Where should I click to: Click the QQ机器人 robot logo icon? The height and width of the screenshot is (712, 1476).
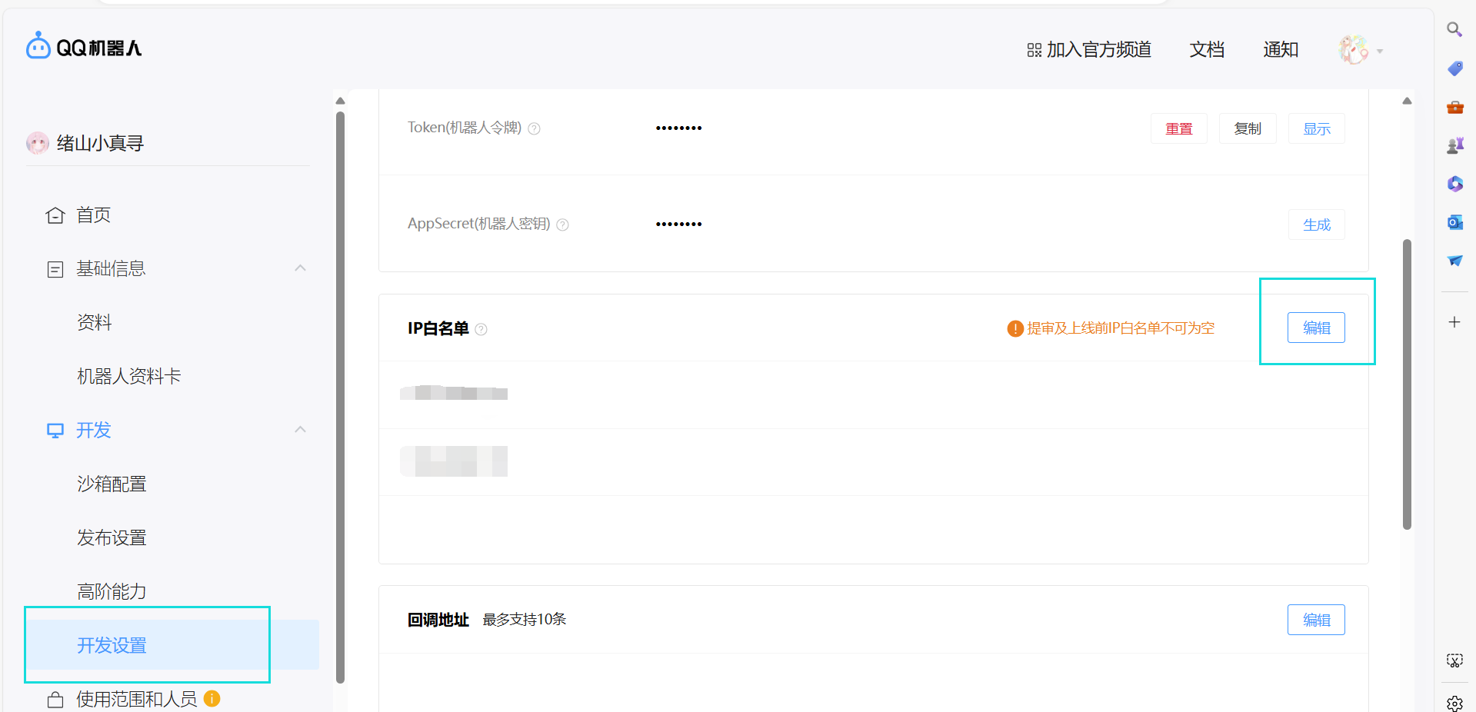(38, 46)
